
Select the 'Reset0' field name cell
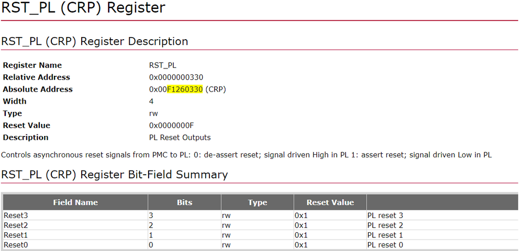tap(76, 245)
